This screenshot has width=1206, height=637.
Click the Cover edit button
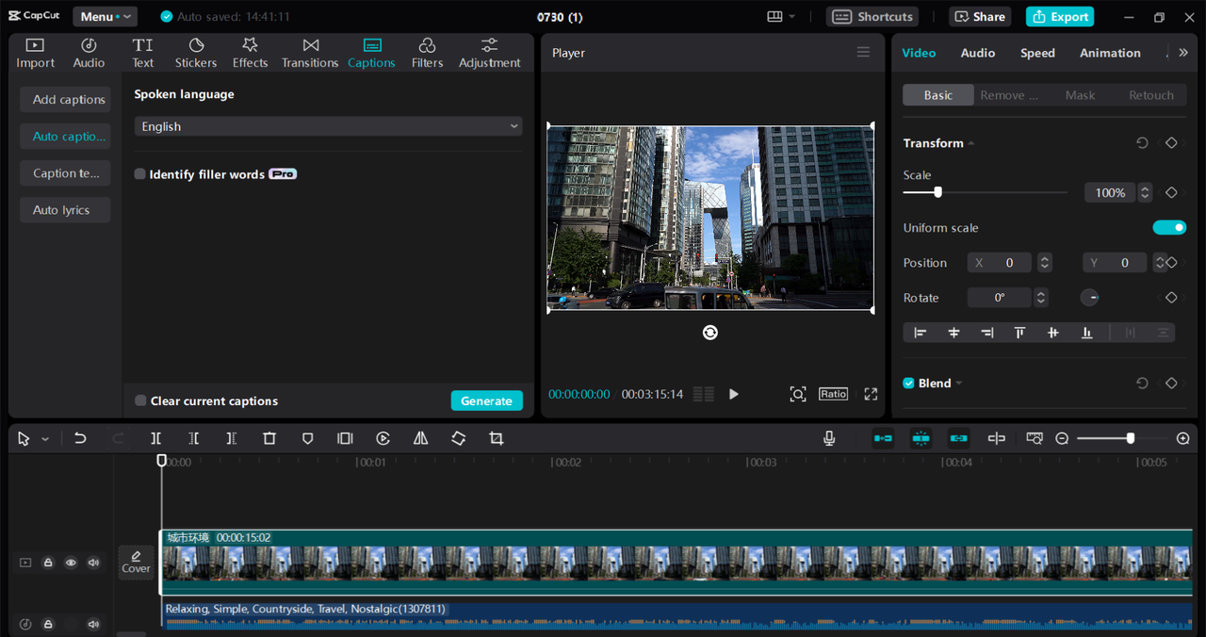[136, 563]
